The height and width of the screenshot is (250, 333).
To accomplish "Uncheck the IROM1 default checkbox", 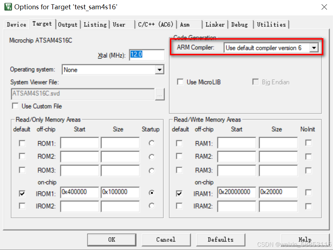I will (22, 193).
